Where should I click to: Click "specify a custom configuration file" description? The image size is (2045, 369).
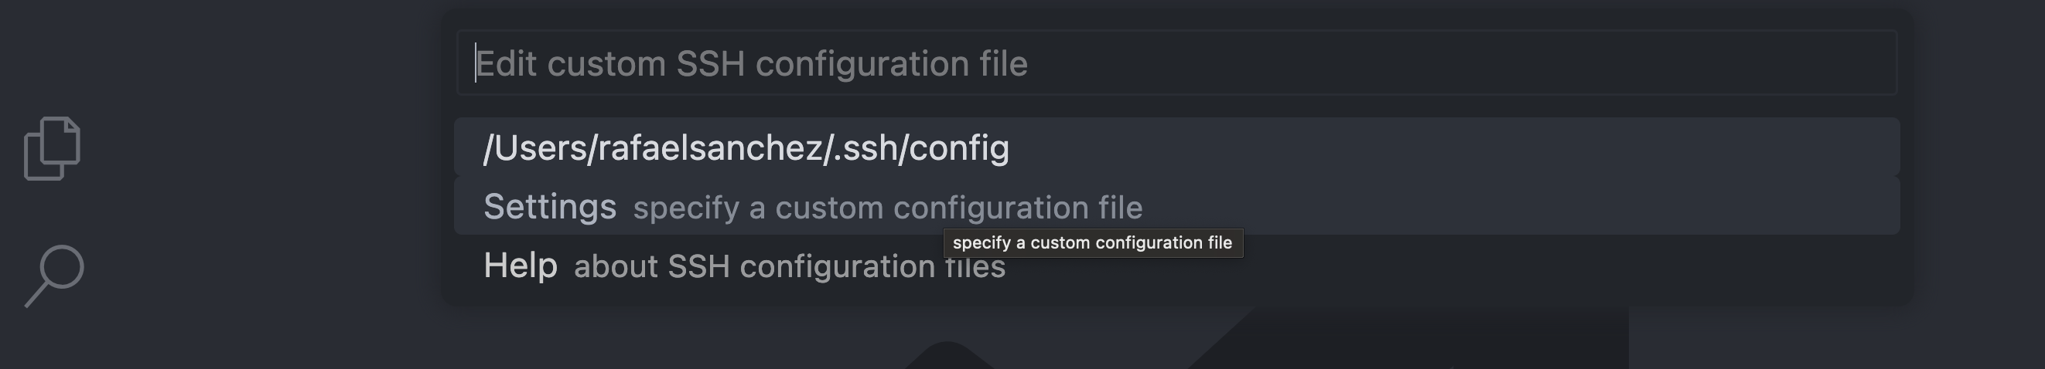click(886, 208)
